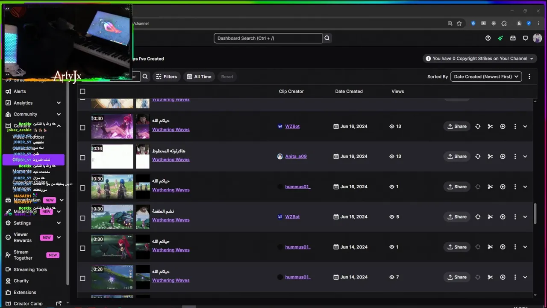Edit clip with scissors in Anita_a09 row
The width and height of the screenshot is (547, 308).
point(490,157)
